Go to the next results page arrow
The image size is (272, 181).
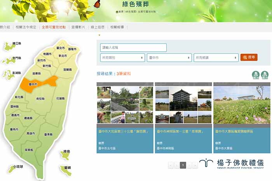click(x=189, y=165)
